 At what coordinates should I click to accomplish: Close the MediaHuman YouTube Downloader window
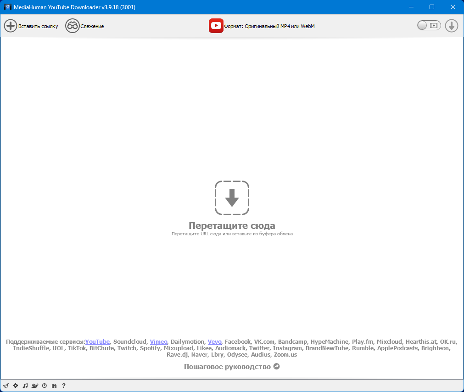coord(453,7)
